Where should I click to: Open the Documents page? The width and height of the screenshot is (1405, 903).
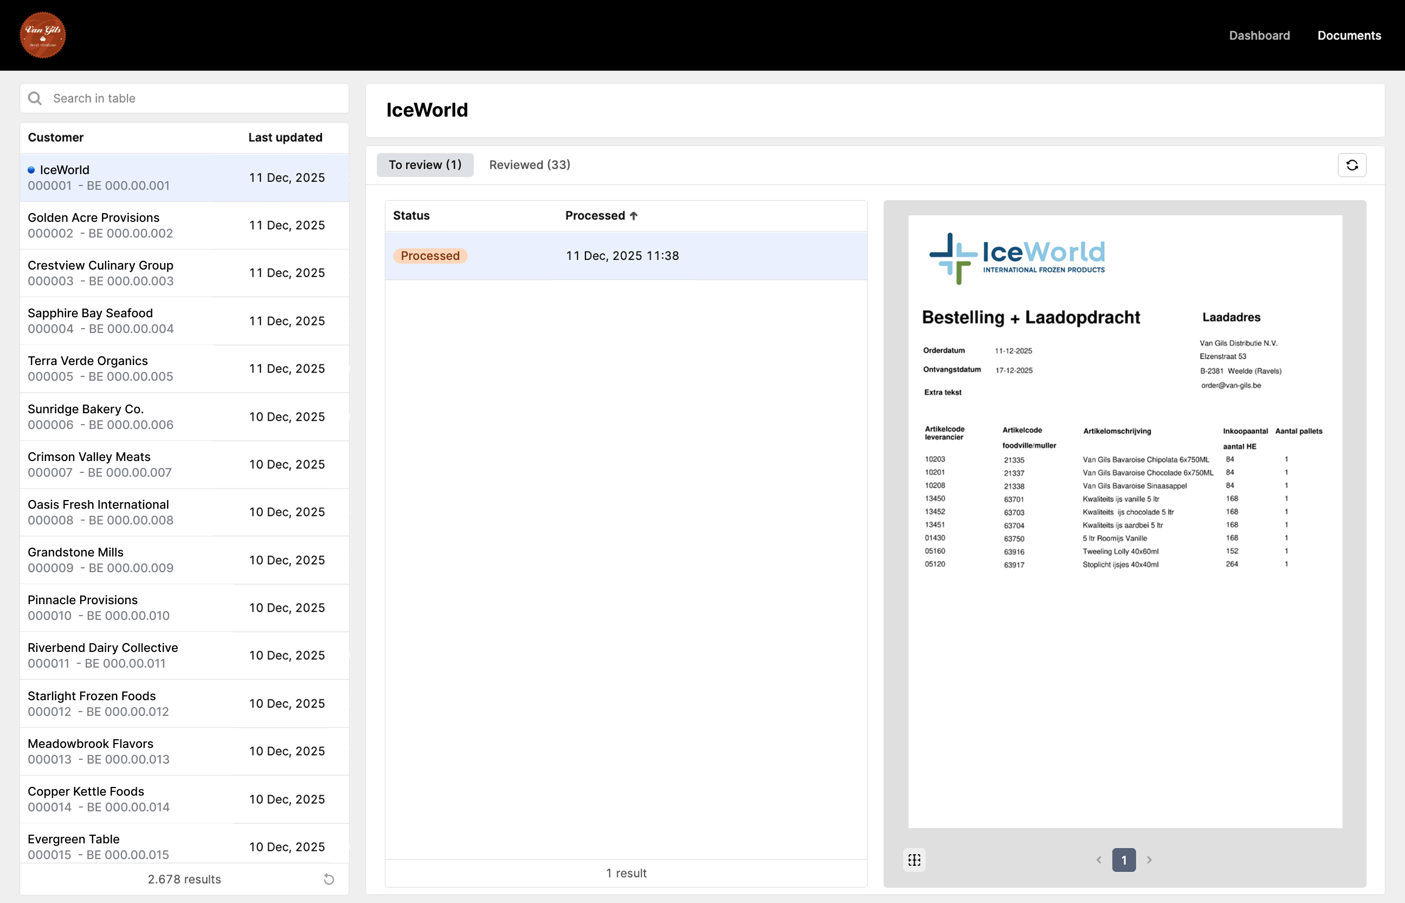[x=1349, y=36]
